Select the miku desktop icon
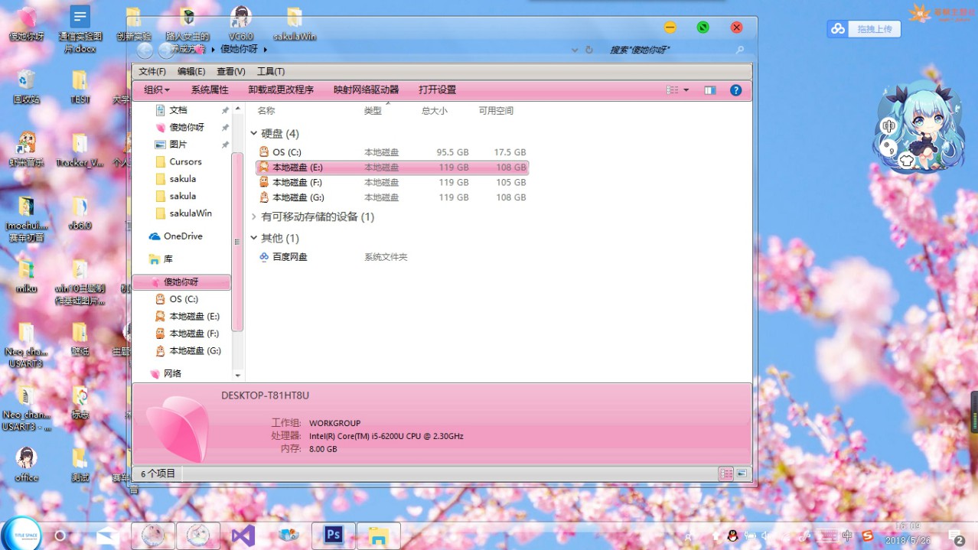The image size is (978, 550). (26, 276)
